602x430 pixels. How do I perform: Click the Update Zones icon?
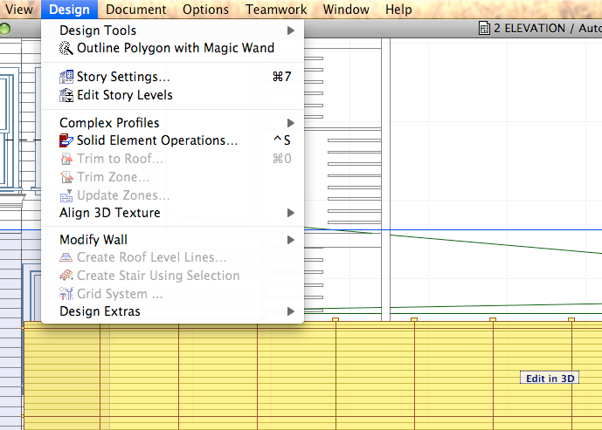[x=66, y=195]
